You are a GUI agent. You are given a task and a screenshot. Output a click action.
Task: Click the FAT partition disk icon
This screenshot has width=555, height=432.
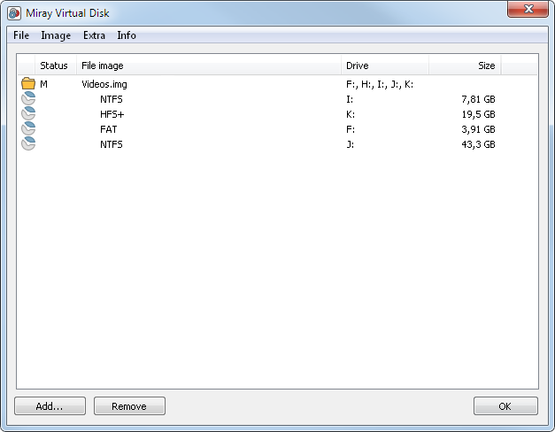[28, 129]
